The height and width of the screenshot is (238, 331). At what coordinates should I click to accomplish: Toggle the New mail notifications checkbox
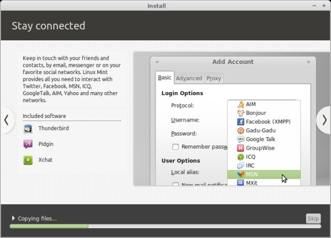tap(175, 184)
